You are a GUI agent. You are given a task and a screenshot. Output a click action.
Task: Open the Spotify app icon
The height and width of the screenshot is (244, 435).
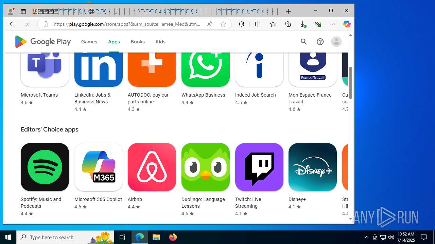point(45,167)
